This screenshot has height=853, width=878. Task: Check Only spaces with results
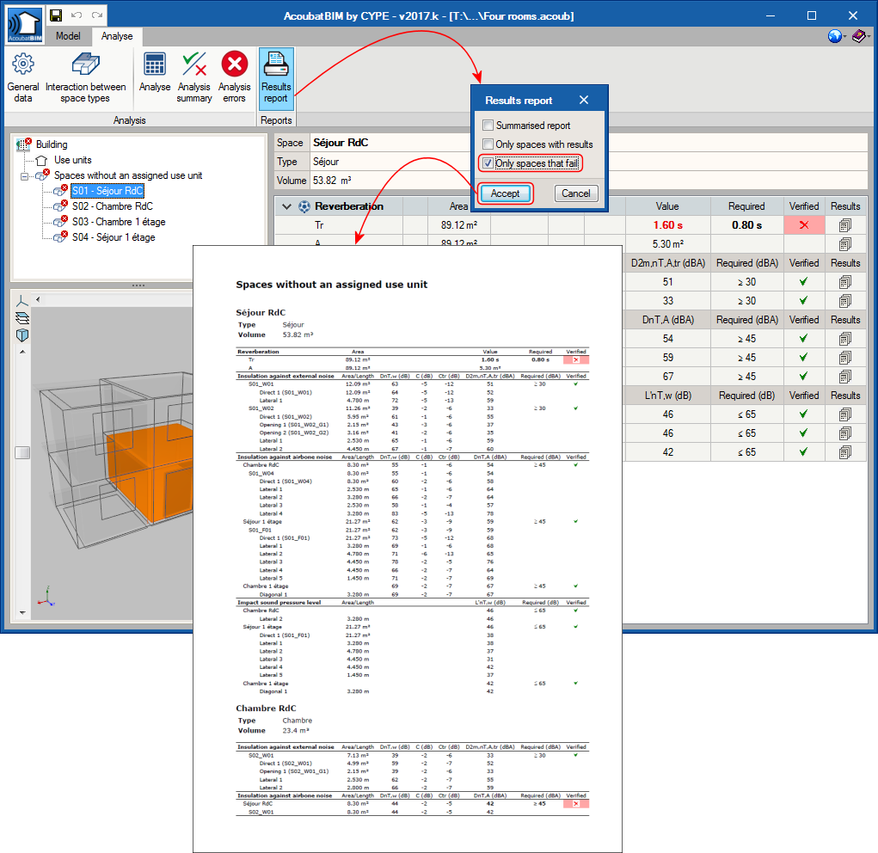[488, 144]
